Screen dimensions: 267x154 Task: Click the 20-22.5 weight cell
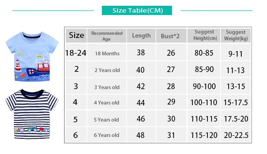236,135
